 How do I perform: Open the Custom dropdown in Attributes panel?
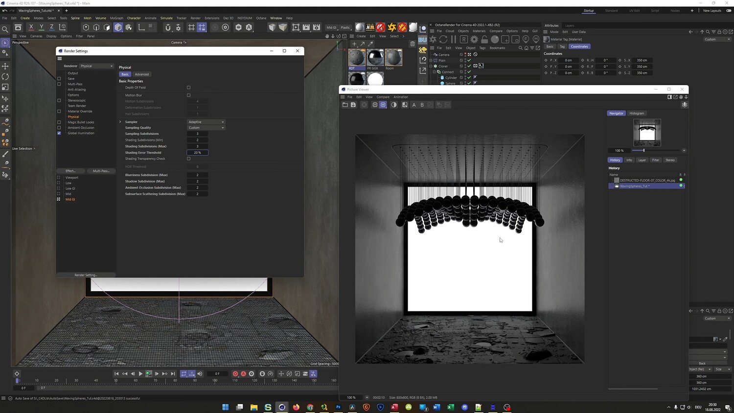717,39
